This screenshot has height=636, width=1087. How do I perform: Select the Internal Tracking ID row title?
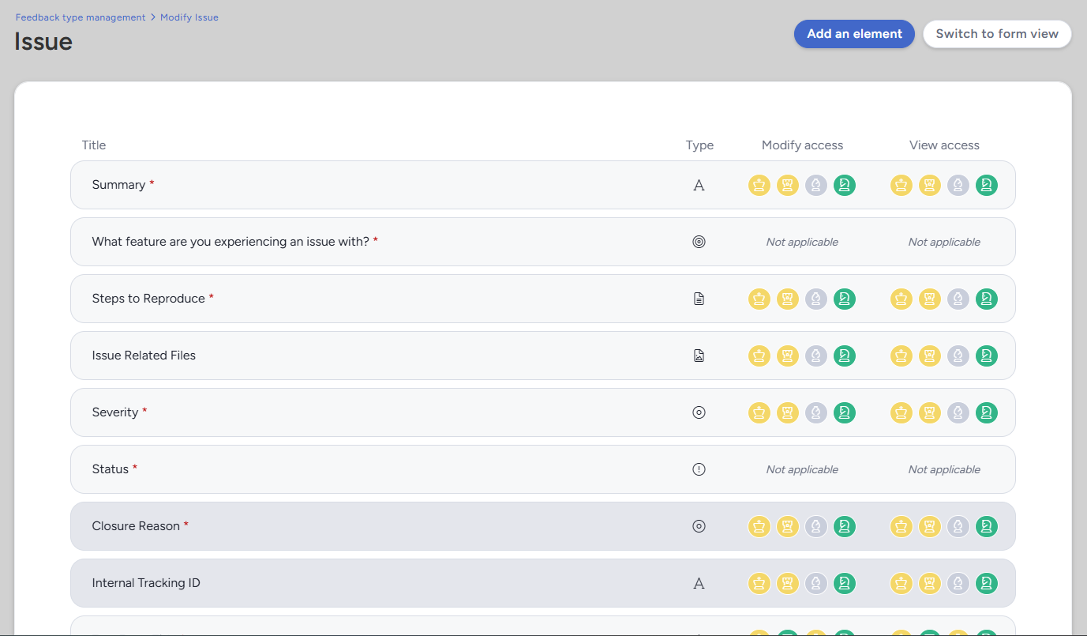pyautogui.click(x=146, y=583)
